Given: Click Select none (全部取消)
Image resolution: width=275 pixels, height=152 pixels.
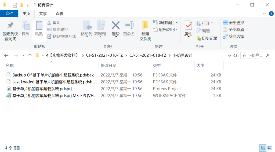Looking at the screenshot, I should point(233,30).
